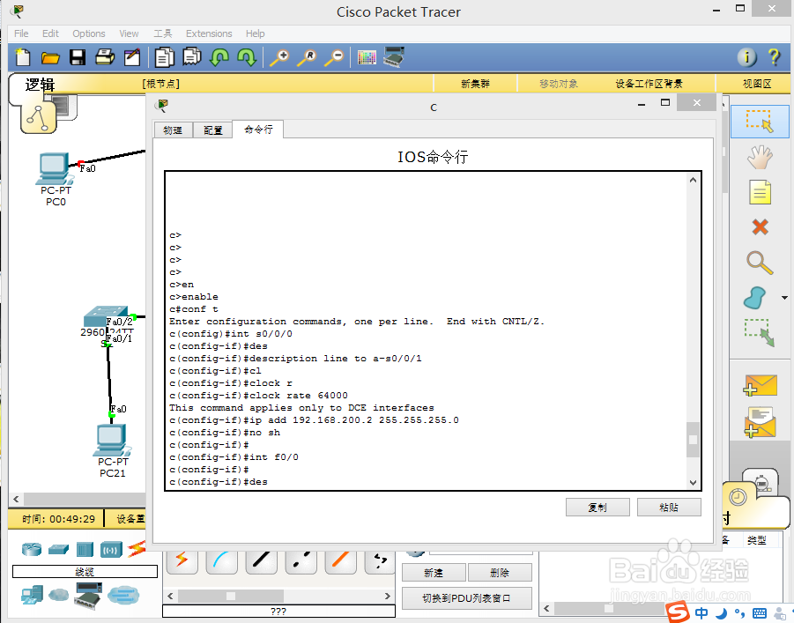Redo with the right green arrow

[x=247, y=57]
